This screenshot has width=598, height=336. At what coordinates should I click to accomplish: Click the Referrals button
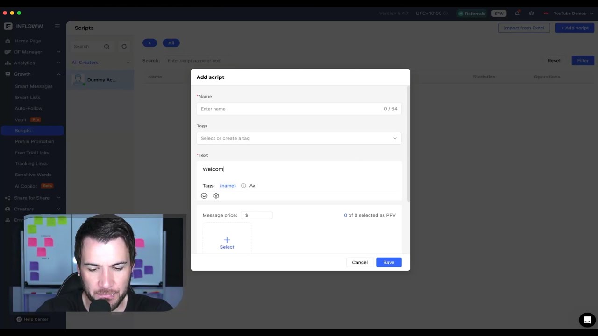point(471,14)
